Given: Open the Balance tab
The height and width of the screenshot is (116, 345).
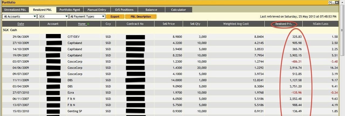Looking at the screenshot, I should [x=151, y=10].
